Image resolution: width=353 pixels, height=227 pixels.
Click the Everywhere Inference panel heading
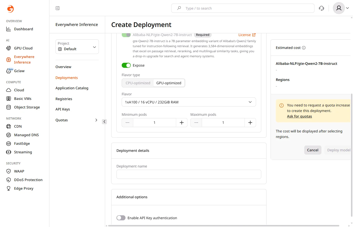pyautogui.click(x=77, y=24)
